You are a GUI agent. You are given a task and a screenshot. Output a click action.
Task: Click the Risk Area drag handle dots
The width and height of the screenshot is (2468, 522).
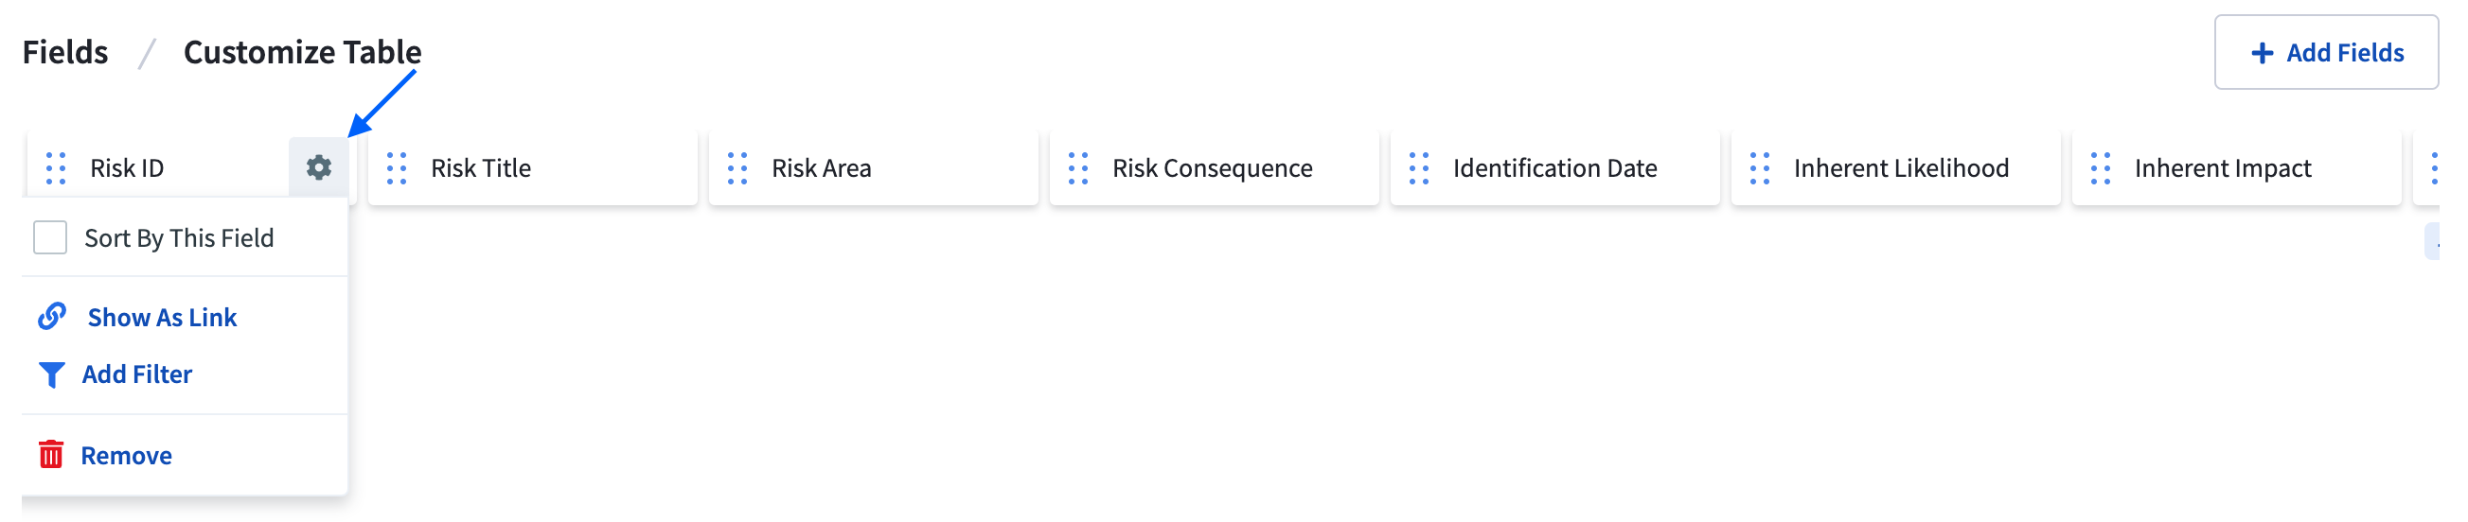(737, 168)
